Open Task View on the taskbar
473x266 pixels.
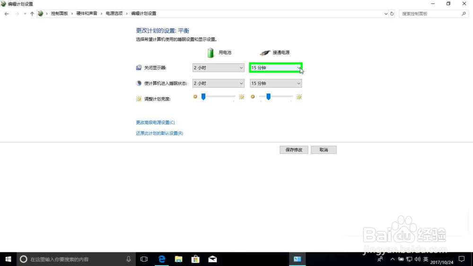point(144,259)
